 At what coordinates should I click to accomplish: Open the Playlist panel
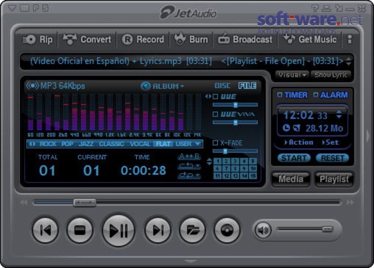point(334,179)
